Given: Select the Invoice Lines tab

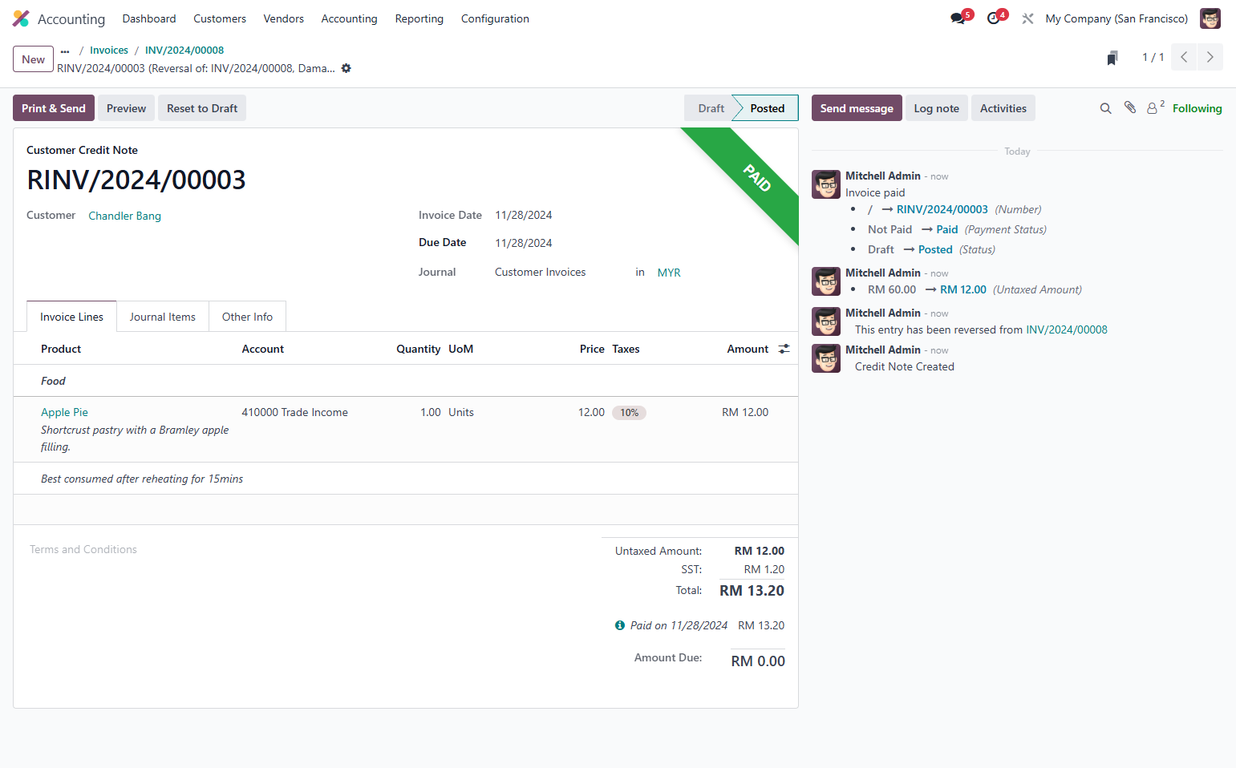Looking at the screenshot, I should click(71, 317).
